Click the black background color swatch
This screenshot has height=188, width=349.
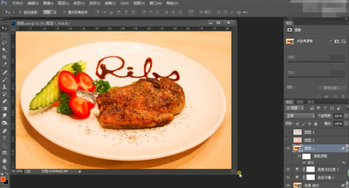pyautogui.click(x=6, y=183)
